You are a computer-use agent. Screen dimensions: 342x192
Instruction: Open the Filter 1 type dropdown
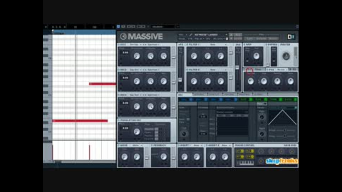click(218, 45)
